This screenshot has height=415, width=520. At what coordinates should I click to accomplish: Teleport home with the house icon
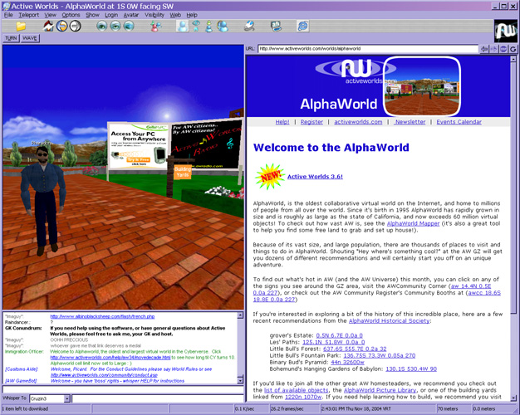coord(48,27)
